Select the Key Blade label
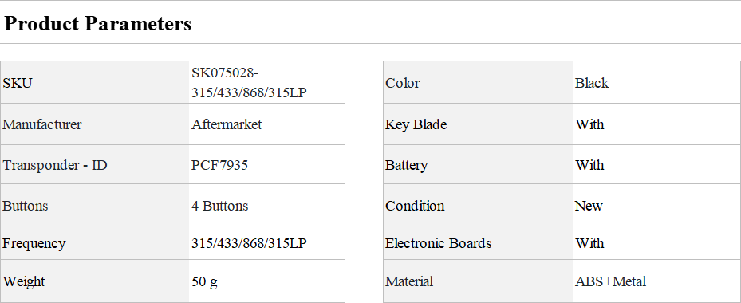Viewport: 741px width, 303px height. pos(416,124)
